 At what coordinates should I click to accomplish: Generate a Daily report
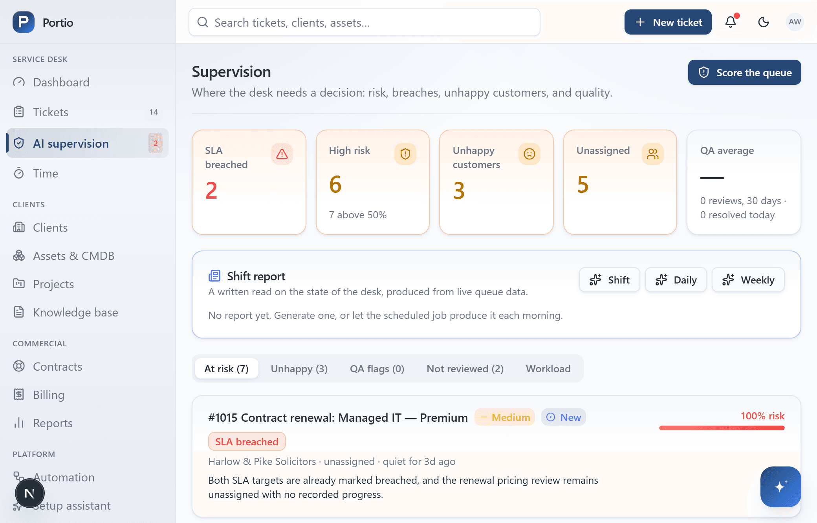(676, 280)
